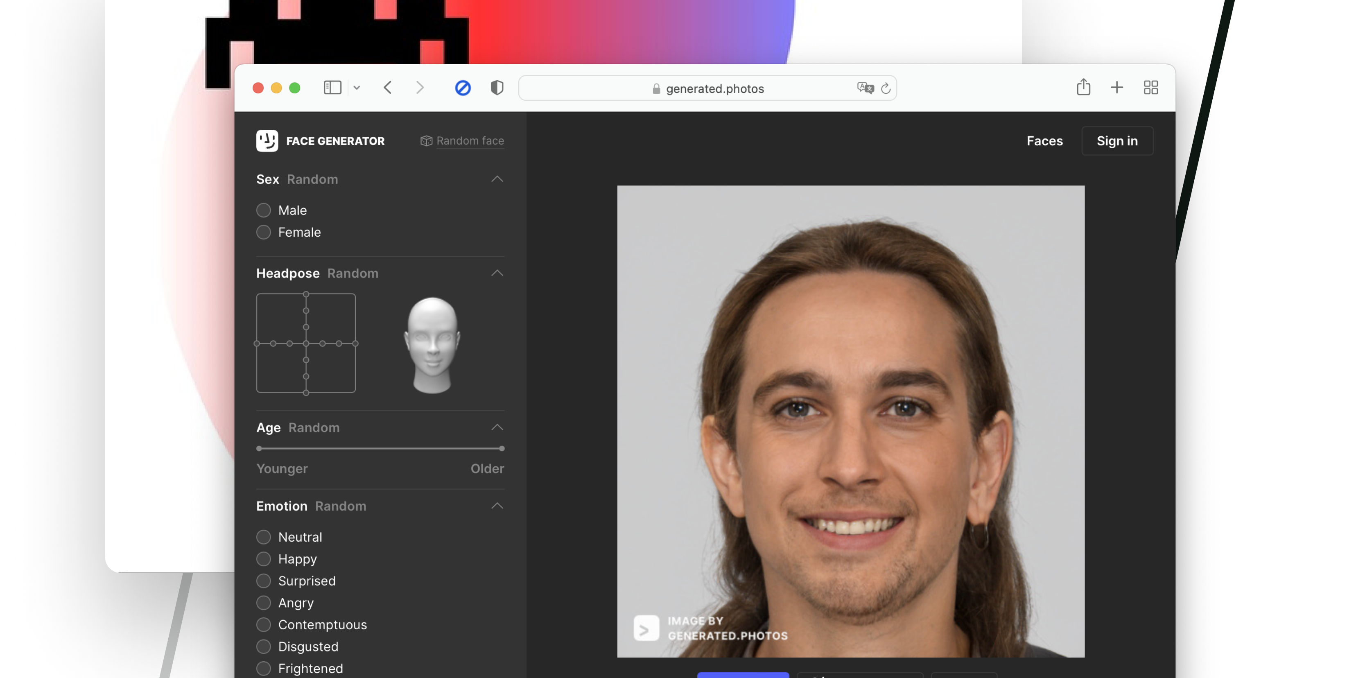Screen dimensions: 1356x678
Task: Collapse the Headpose section chevron
Action: pyautogui.click(x=497, y=273)
